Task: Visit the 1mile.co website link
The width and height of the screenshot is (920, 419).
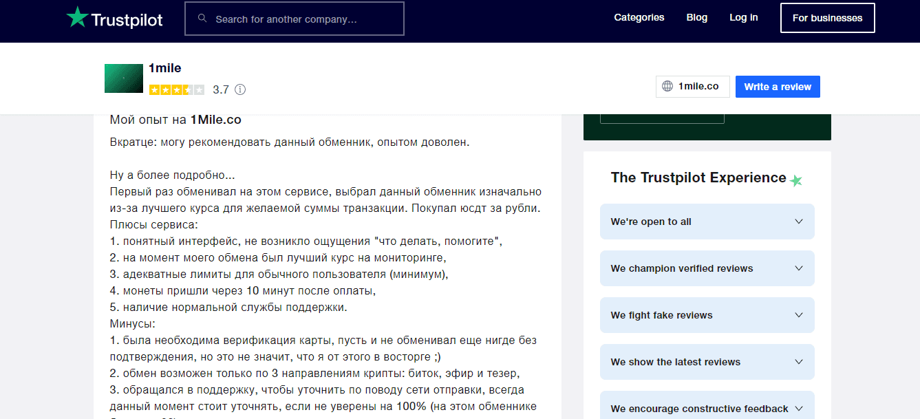Action: click(x=698, y=87)
